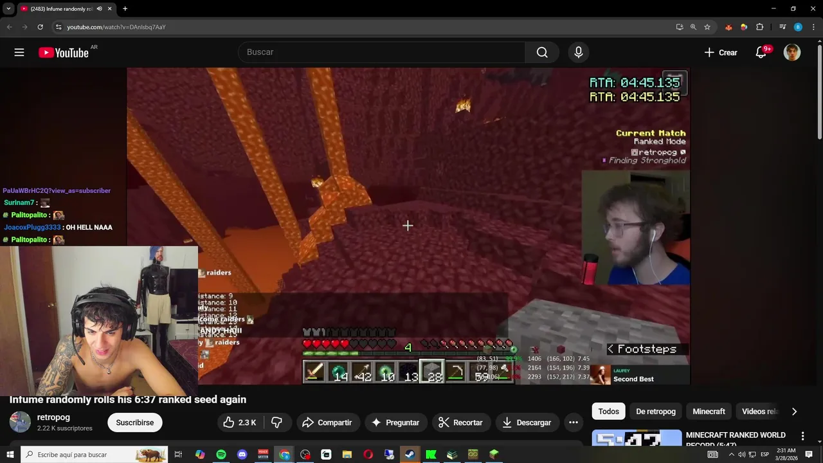Show more chips with the right arrow

pyautogui.click(x=794, y=412)
